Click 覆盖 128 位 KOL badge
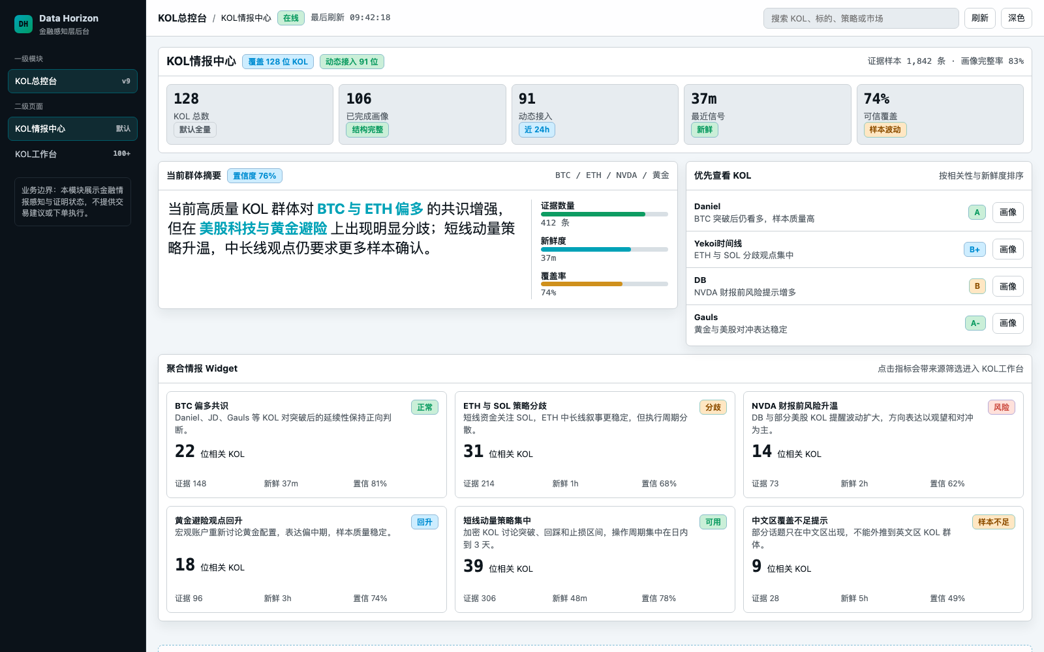Viewport: 1044px width, 652px height. 278,62
